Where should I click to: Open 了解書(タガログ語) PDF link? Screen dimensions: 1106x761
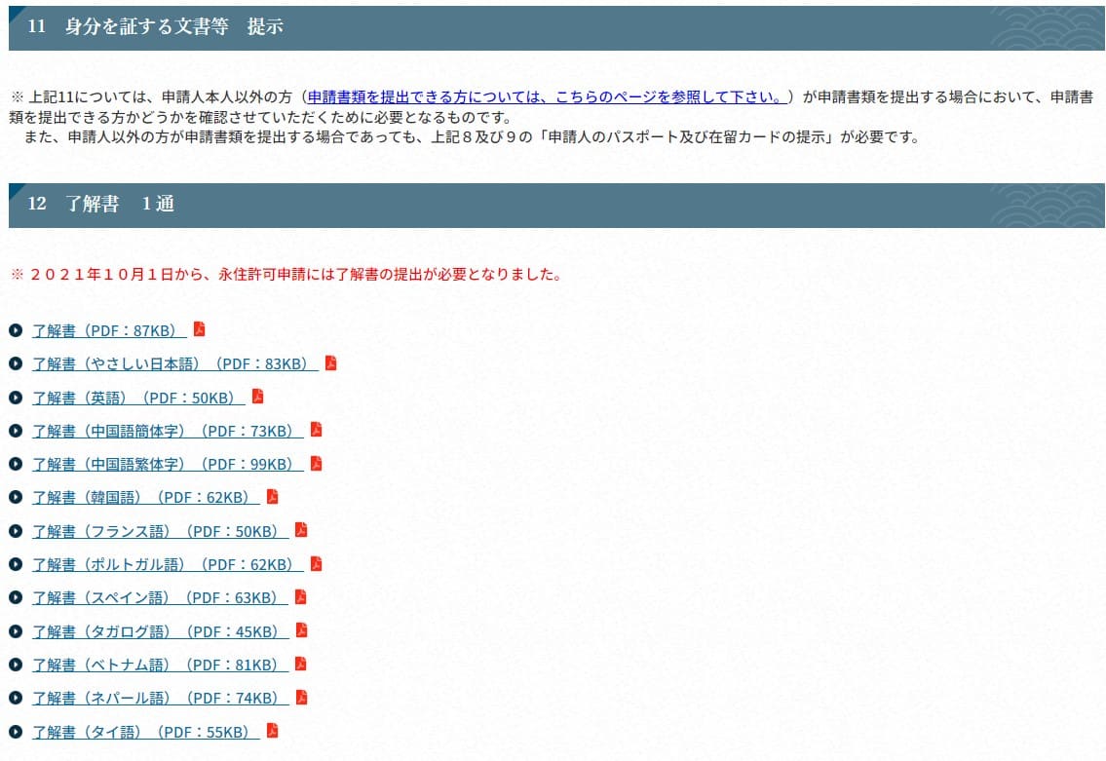pos(160,631)
